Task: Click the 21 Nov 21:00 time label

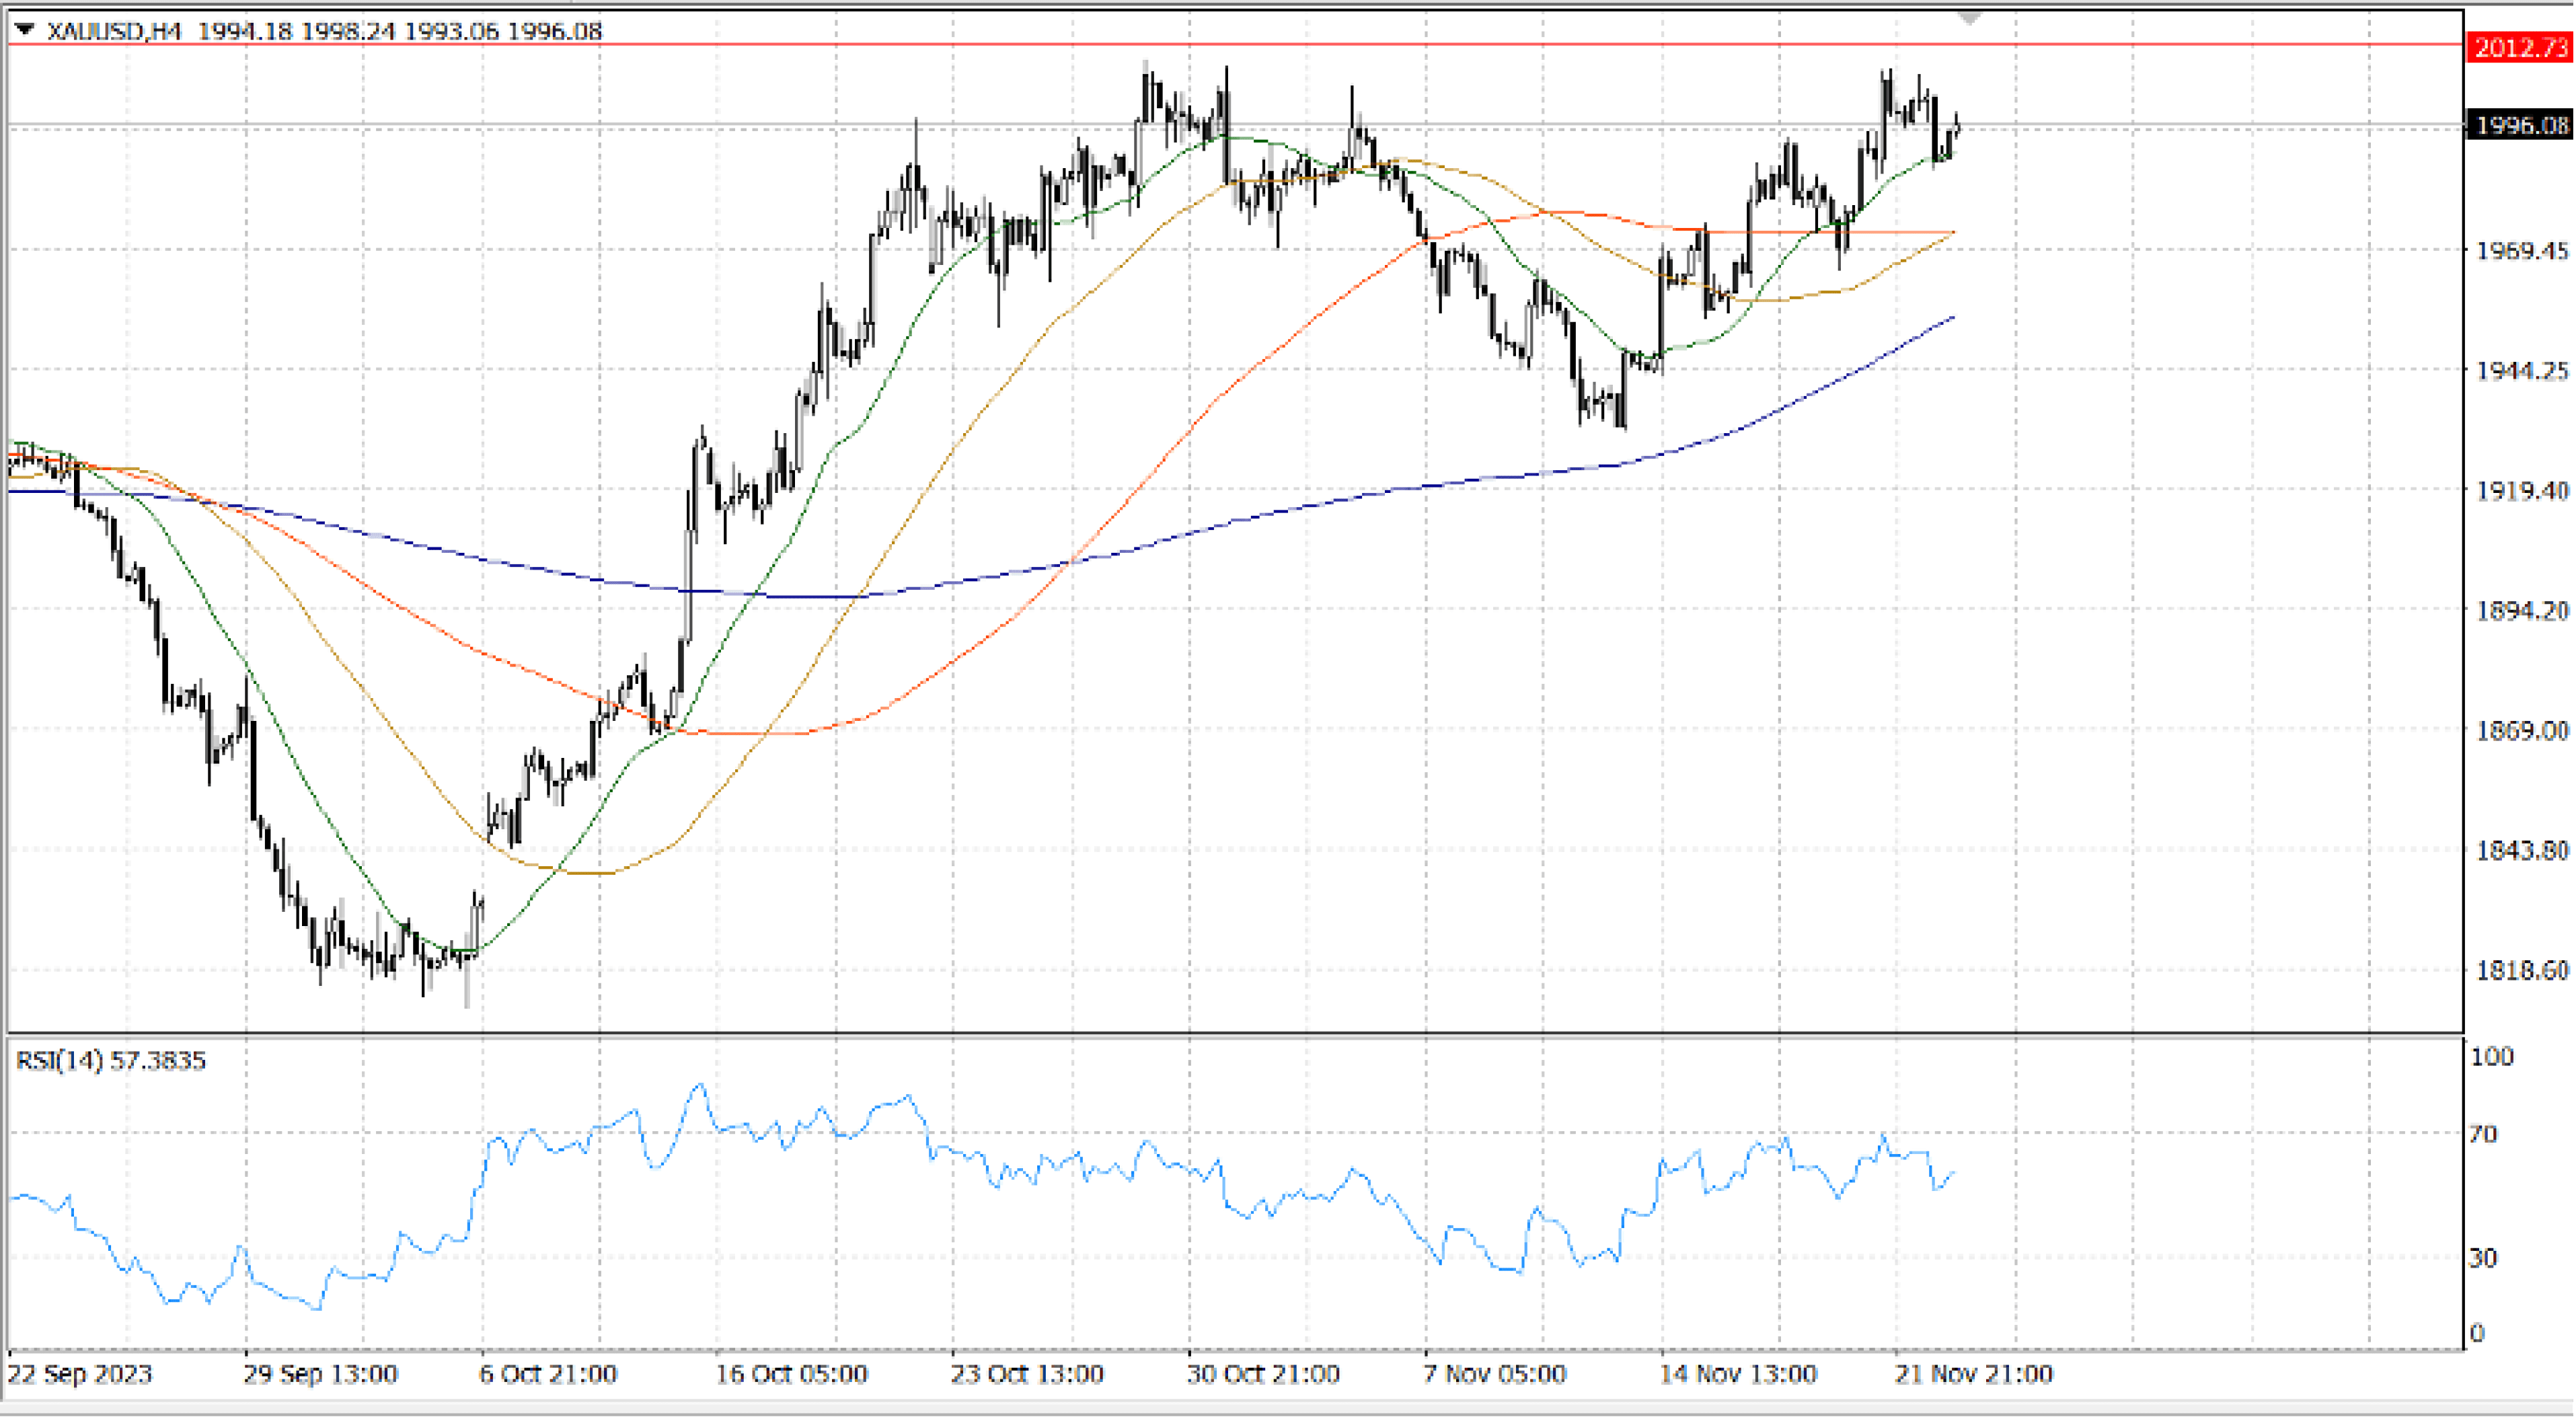Action: 1974,1374
